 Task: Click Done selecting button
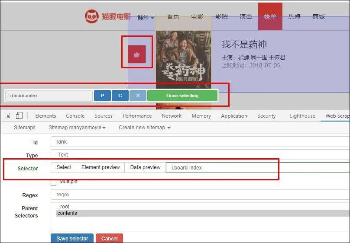[182, 96]
